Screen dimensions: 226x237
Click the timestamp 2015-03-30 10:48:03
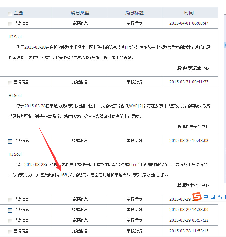click(189, 141)
